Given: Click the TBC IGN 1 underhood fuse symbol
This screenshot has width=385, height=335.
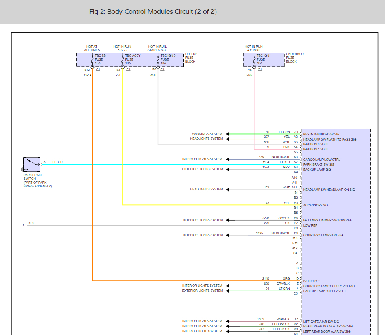Looking at the screenshot, I should tap(254, 60).
